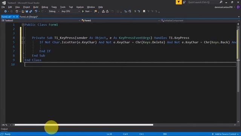Click the Save All multi-disk icon
Viewport: 241px width, 136px height.
pyautogui.click(x=31, y=11)
